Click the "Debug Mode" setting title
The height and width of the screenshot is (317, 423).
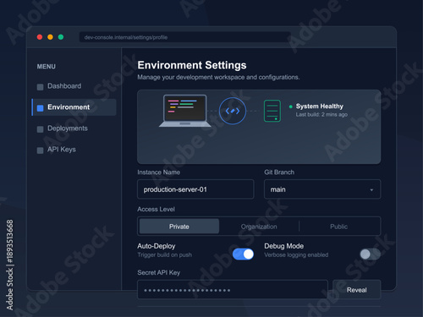(284, 246)
